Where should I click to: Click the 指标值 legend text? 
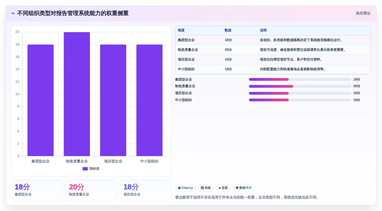coord(94,169)
